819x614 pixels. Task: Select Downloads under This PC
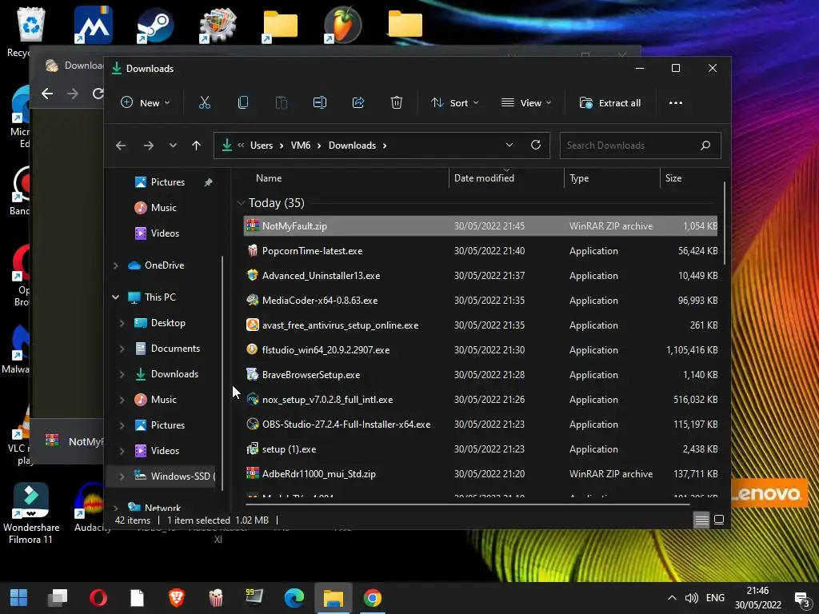(x=174, y=374)
